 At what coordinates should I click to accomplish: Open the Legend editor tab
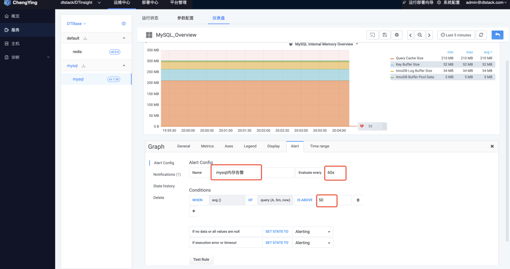pyautogui.click(x=250, y=146)
